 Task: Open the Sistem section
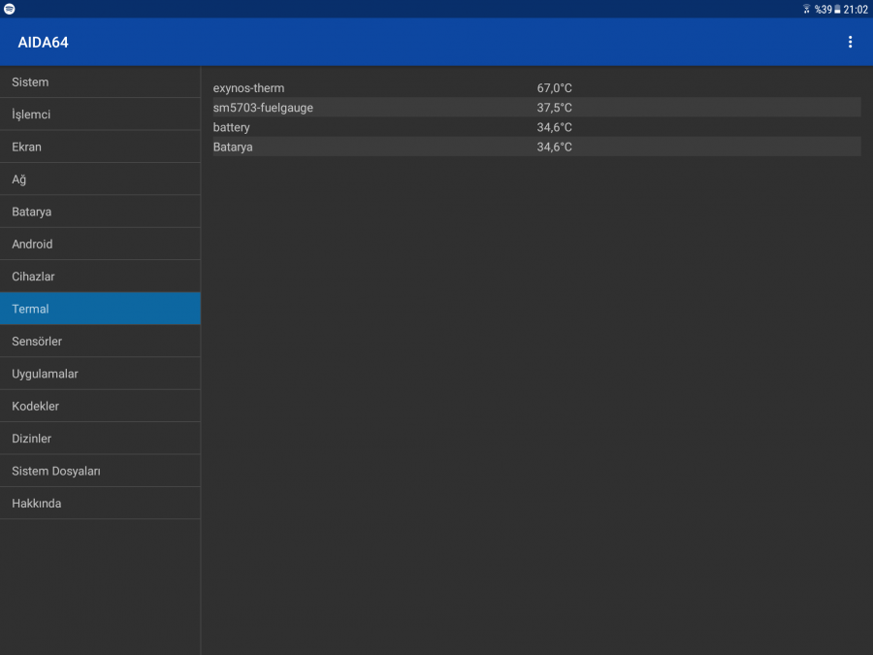100,82
